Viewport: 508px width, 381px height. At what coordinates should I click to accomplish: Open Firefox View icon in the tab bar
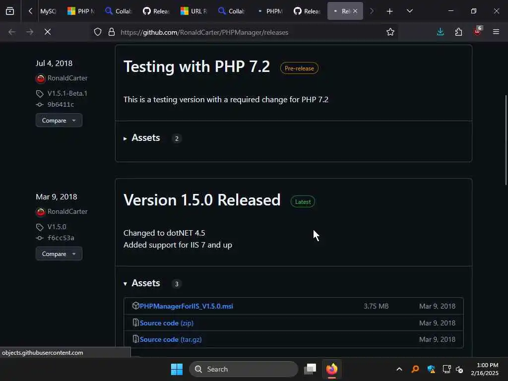(x=10, y=11)
